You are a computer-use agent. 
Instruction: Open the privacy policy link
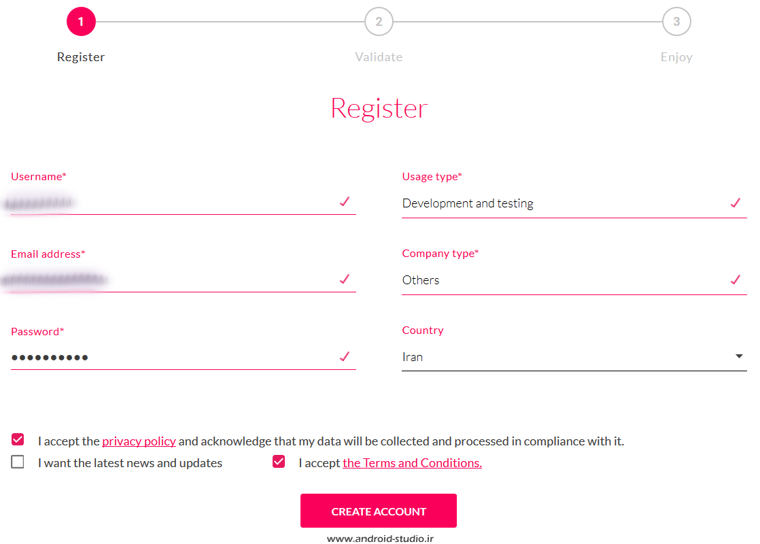(139, 441)
